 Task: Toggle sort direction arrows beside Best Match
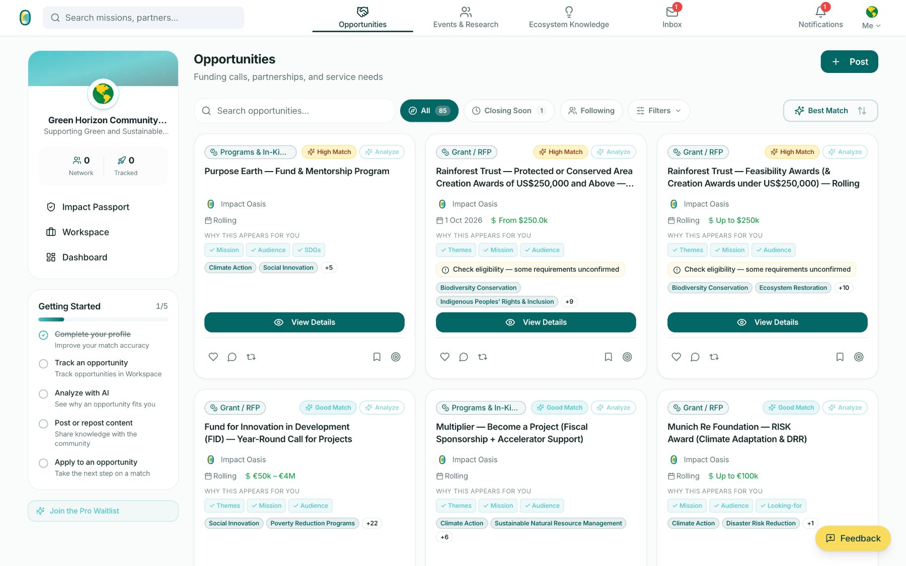(x=862, y=111)
